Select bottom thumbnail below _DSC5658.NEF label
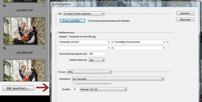The height and width of the screenshot is (102, 202). tap(24, 71)
